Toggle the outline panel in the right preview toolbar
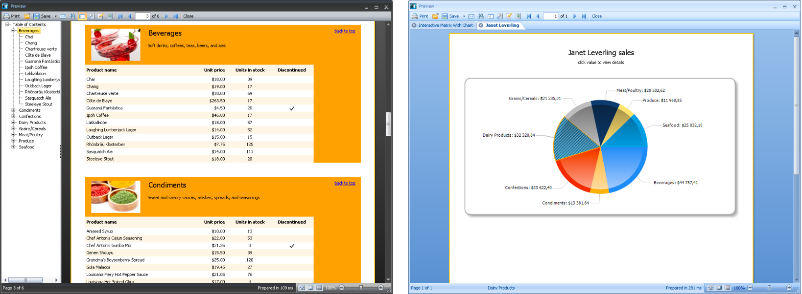Screen dimensions: 802x294 (x=490, y=16)
